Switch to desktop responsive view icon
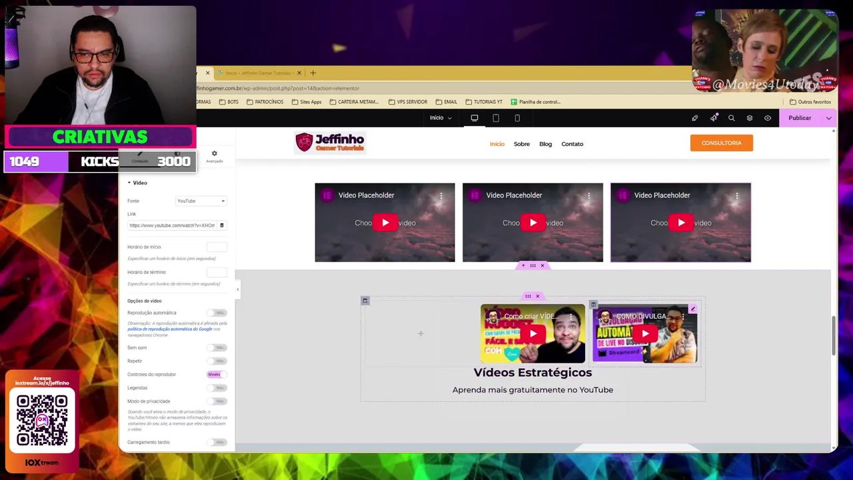853x480 pixels. (474, 118)
